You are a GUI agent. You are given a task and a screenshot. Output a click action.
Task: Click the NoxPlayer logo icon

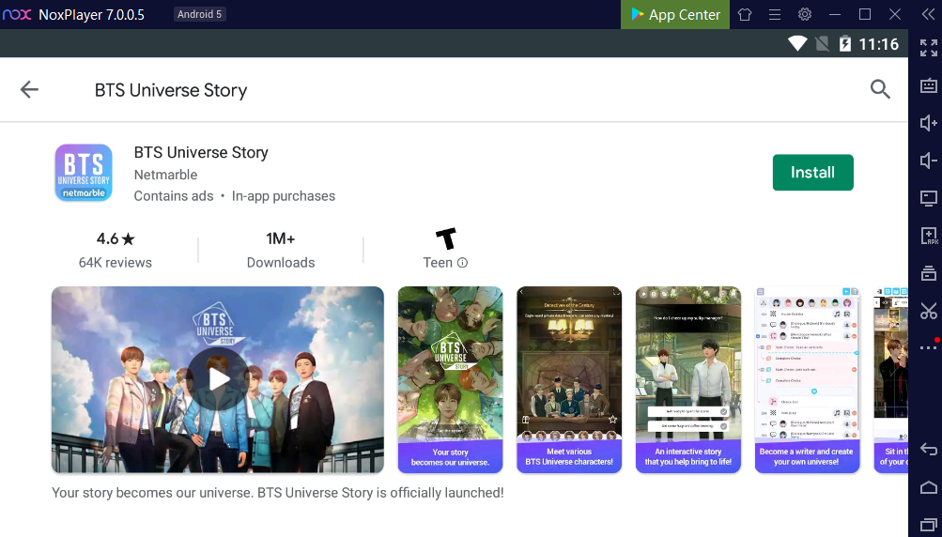pos(17,14)
